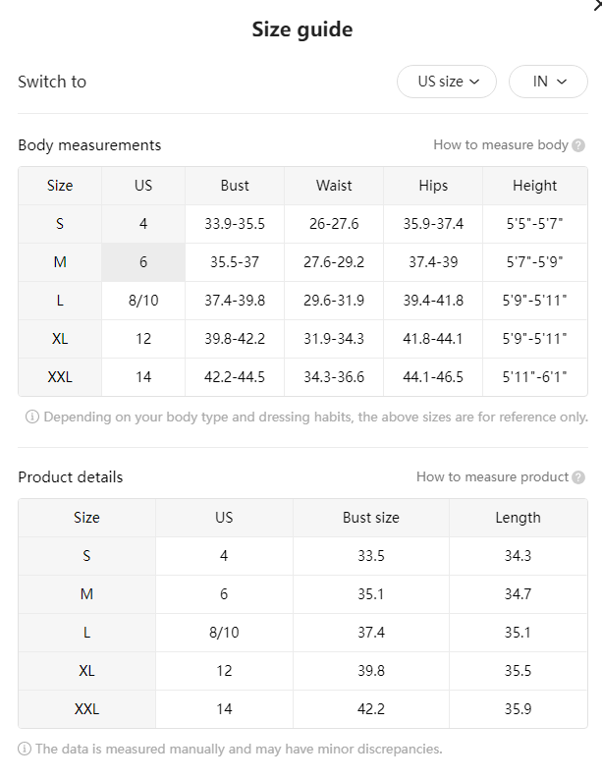The width and height of the screenshot is (602, 780).
Task: Select the 8/10 US cell in Product details
Action: coord(224,633)
